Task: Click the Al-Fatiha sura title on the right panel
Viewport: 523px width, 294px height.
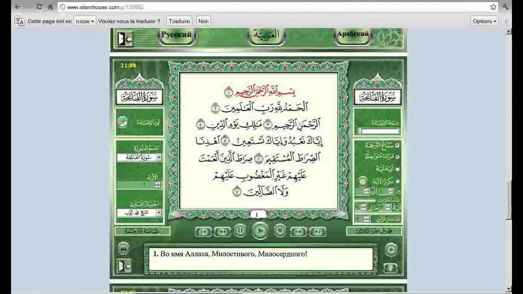Action: point(378,97)
